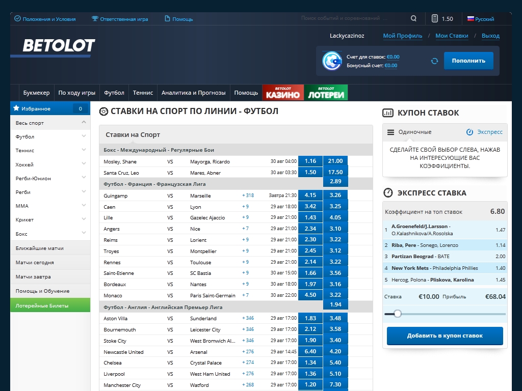Click the search magnifier icon
This screenshot has height=391, width=522.
click(x=413, y=18)
